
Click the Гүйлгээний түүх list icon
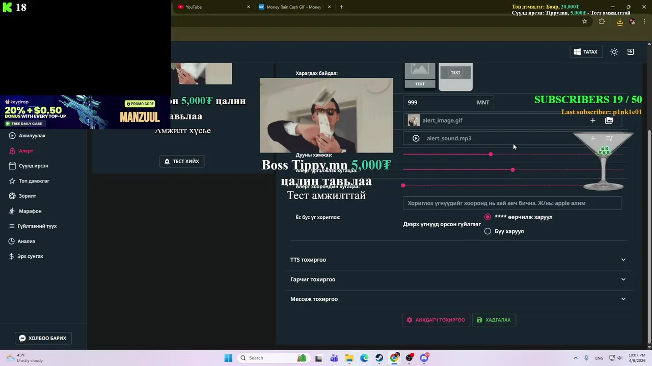[12, 226]
